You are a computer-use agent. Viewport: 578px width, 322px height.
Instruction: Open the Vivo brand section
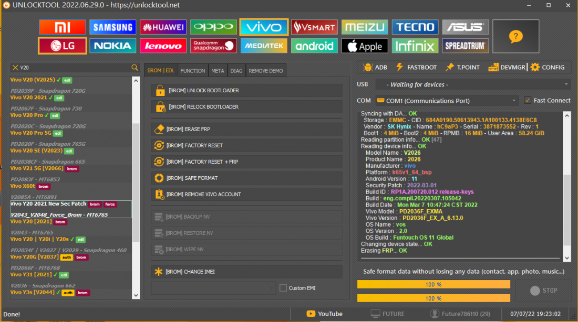(x=264, y=27)
